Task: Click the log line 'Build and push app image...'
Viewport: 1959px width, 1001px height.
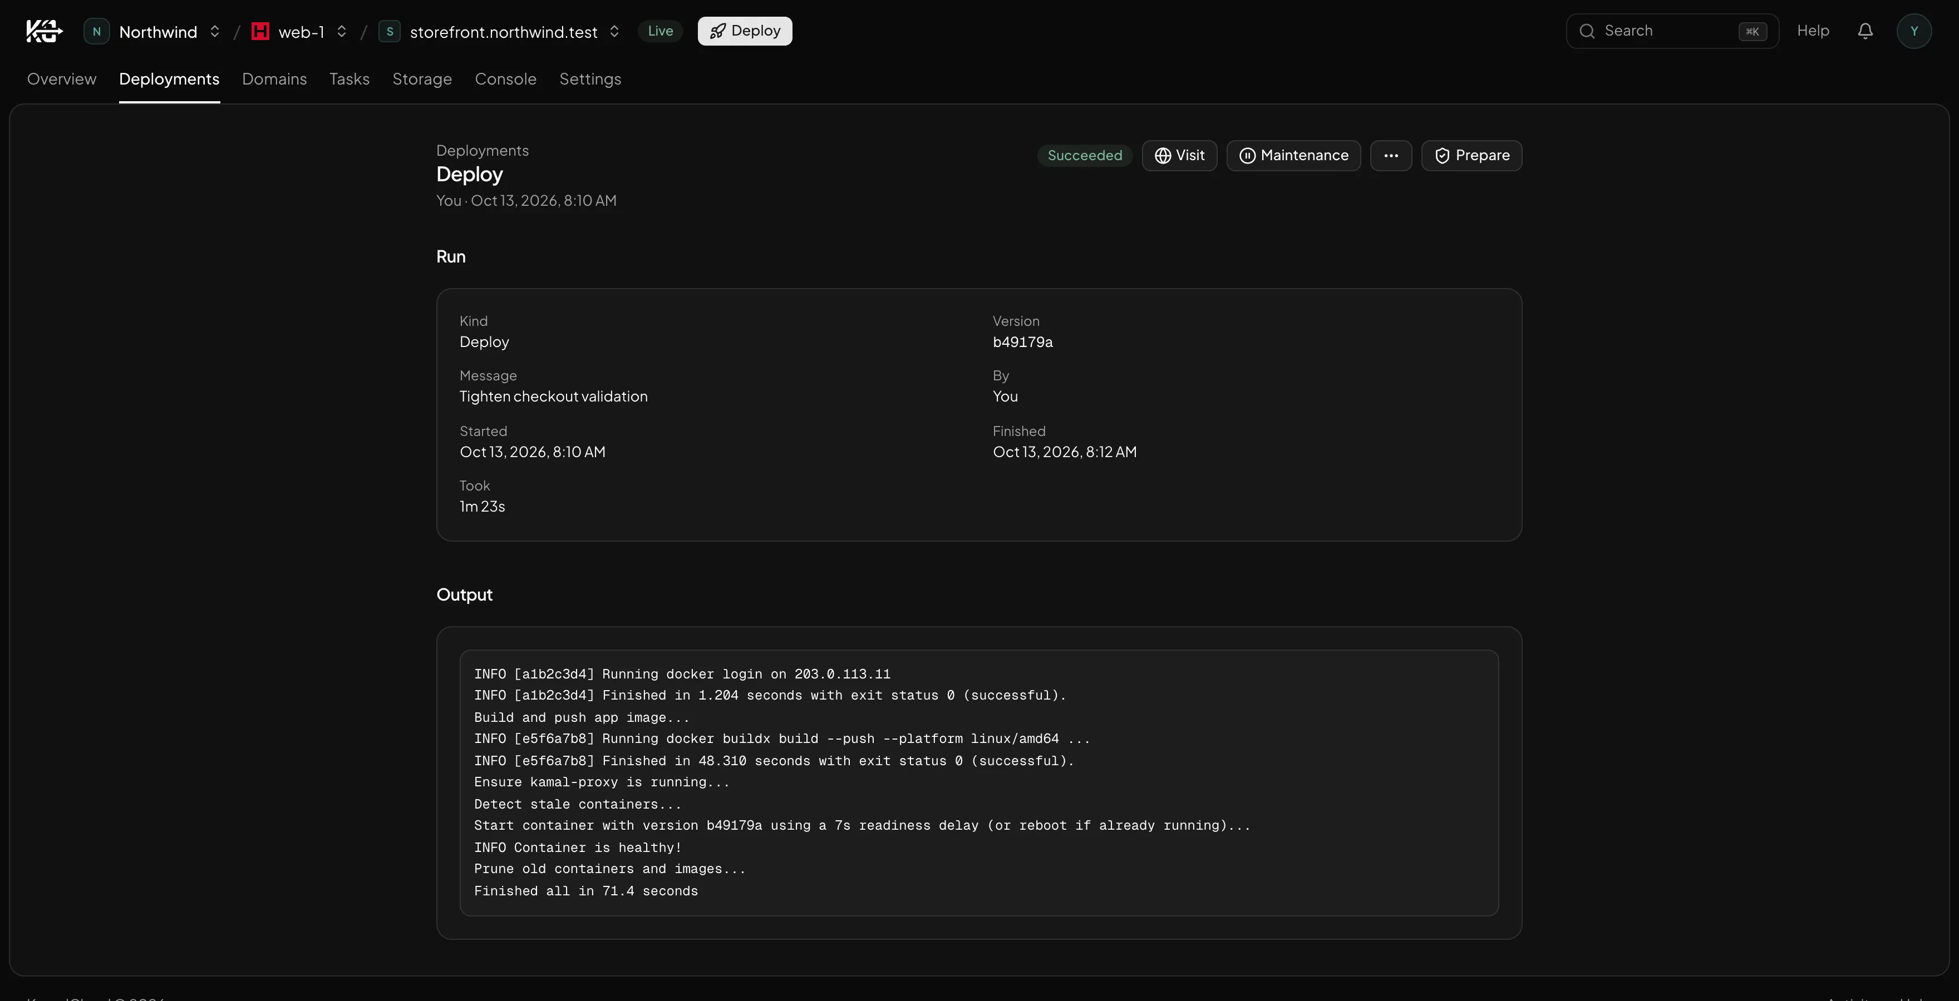Action: click(x=582, y=717)
